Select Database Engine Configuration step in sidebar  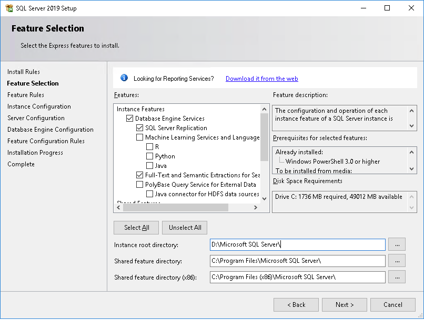click(x=51, y=130)
